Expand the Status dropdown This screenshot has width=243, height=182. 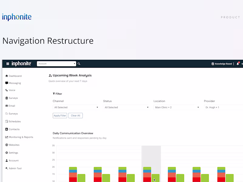pos(126,107)
